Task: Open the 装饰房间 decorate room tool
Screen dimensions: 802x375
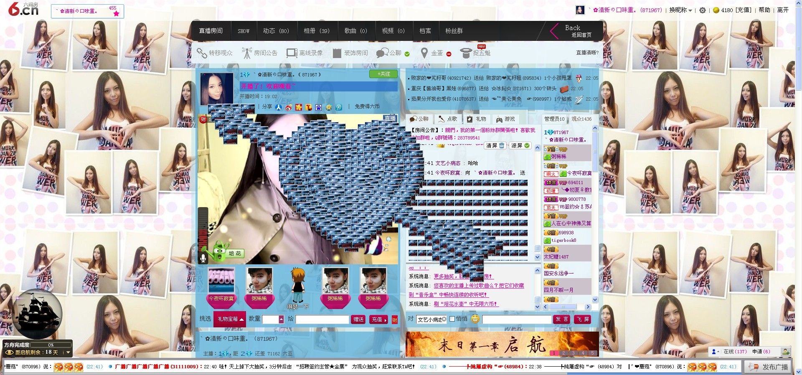Action: [x=350, y=53]
